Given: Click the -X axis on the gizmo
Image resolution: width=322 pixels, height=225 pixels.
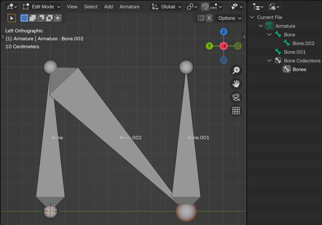Looking at the screenshot, I should (x=224, y=46).
